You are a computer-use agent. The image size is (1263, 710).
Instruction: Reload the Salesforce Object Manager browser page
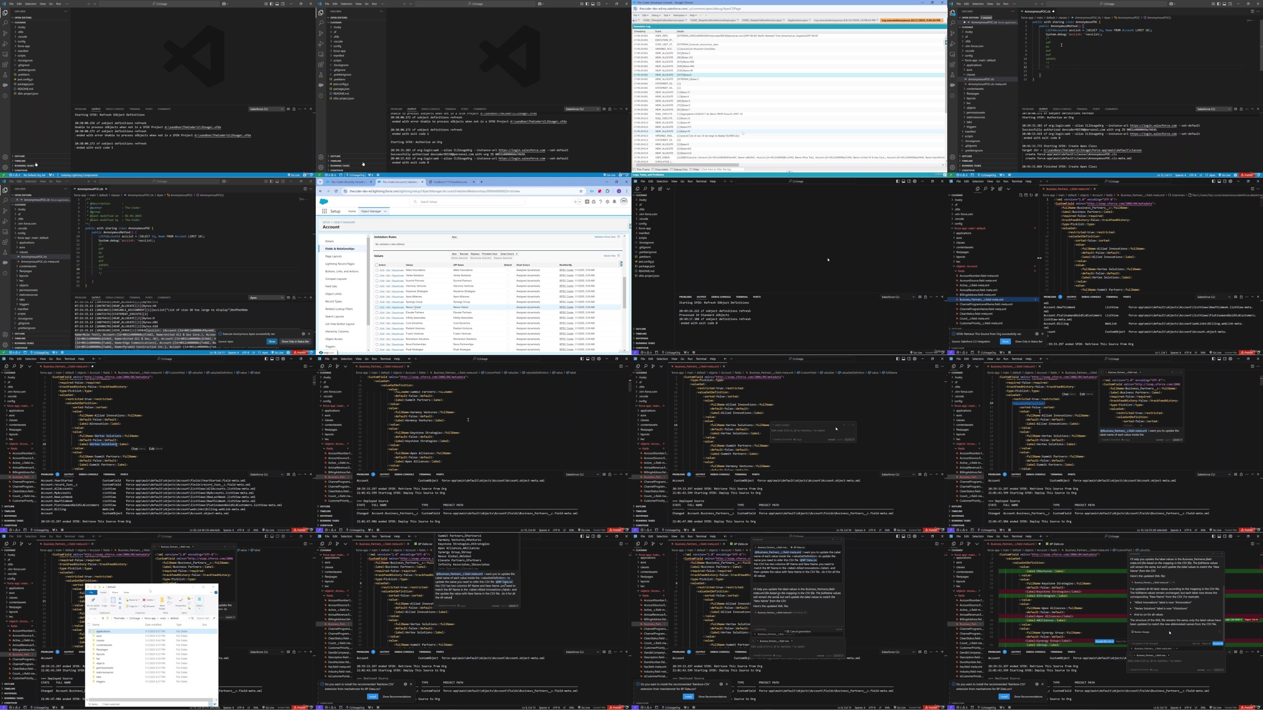pos(336,191)
